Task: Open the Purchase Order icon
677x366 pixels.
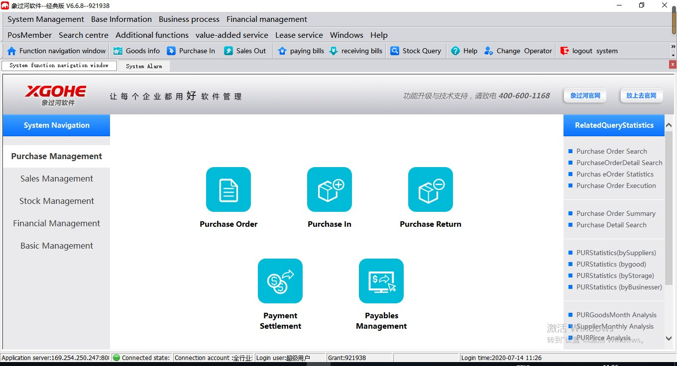Action: [228, 189]
